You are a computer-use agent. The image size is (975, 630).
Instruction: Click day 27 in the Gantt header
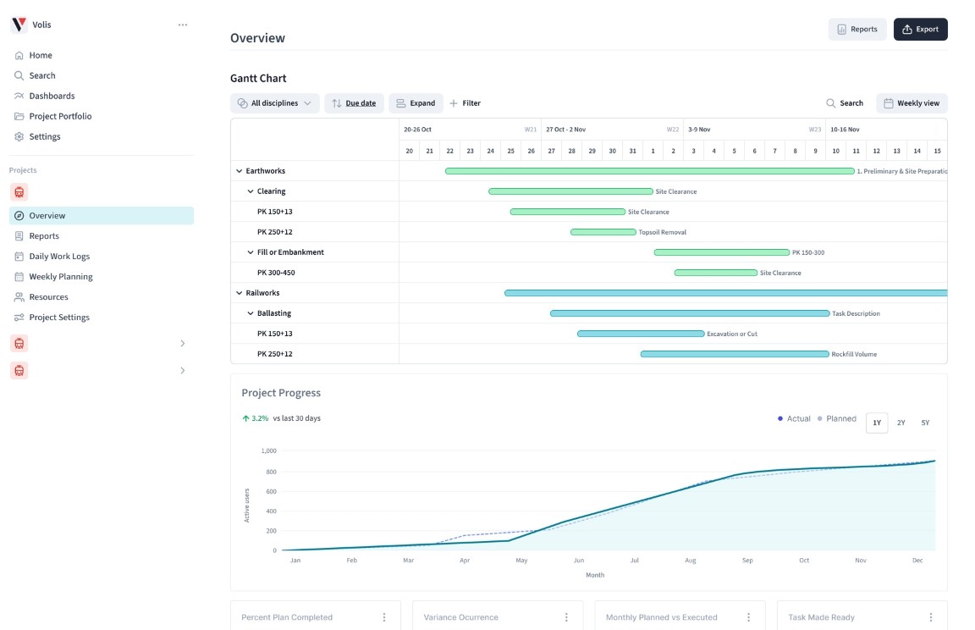coord(552,151)
